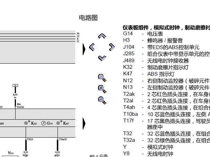Click the 无线电时钟接收器 description

pyautogui.click(x=168, y=61)
